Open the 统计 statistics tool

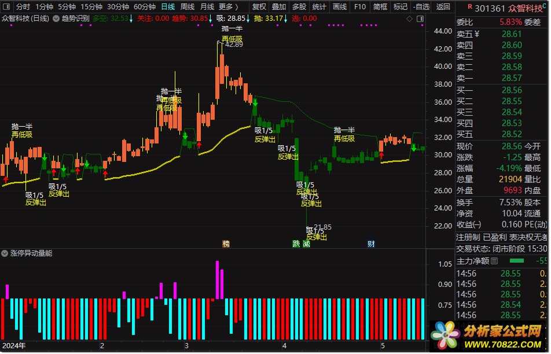coord(319,7)
